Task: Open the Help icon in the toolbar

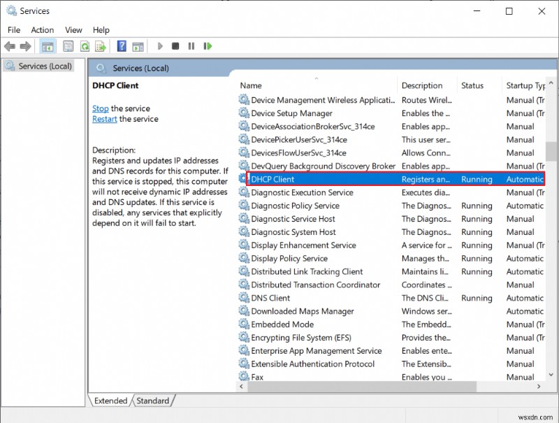Action: (120, 46)
